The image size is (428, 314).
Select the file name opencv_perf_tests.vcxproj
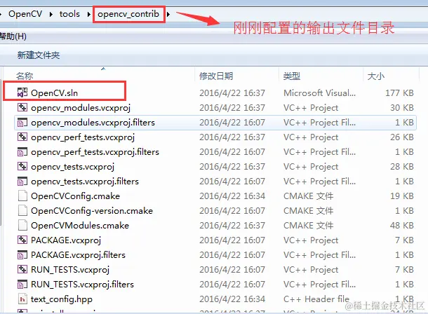(x=83, y=137)
